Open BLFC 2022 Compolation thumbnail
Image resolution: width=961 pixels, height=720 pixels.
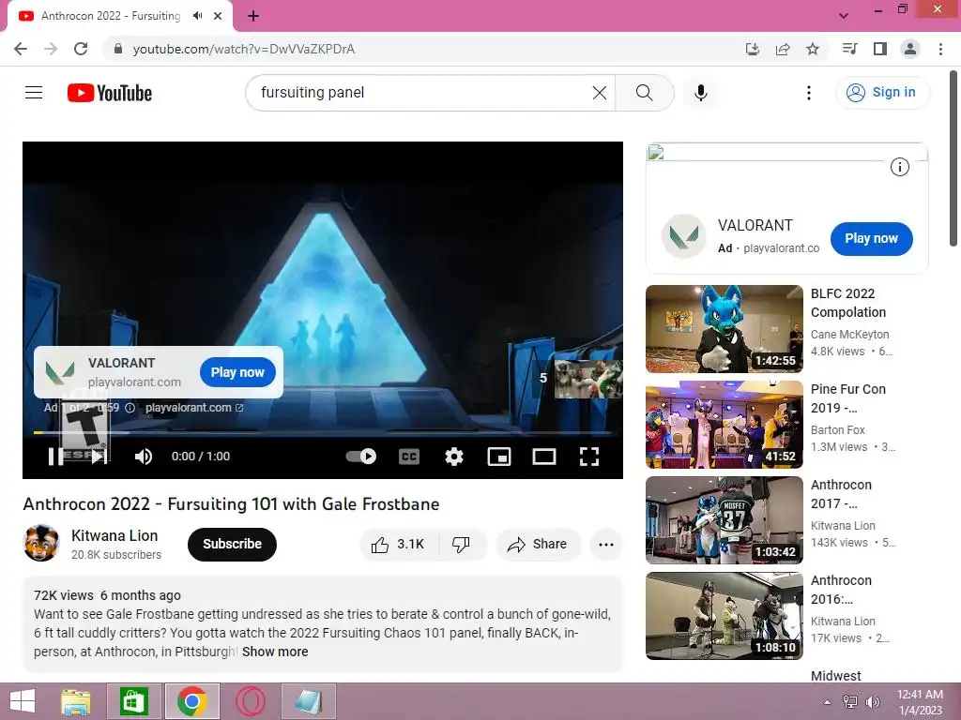724,329
